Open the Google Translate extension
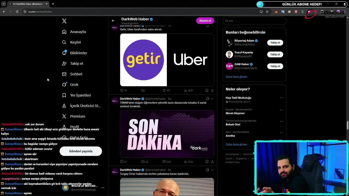 (x=283, y=12)
